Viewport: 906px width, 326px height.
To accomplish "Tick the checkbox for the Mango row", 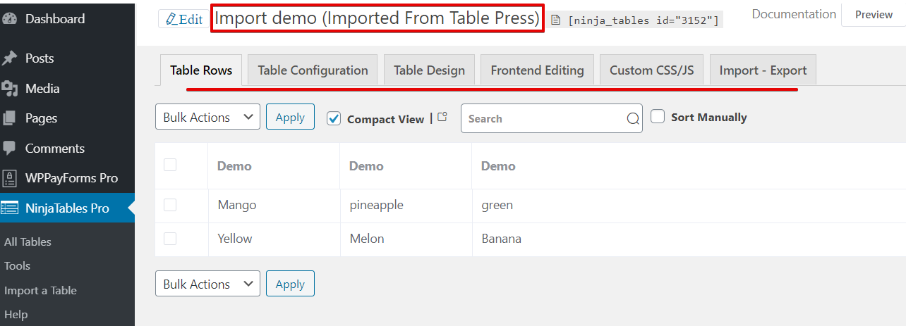I will click(x=170, y=205).
